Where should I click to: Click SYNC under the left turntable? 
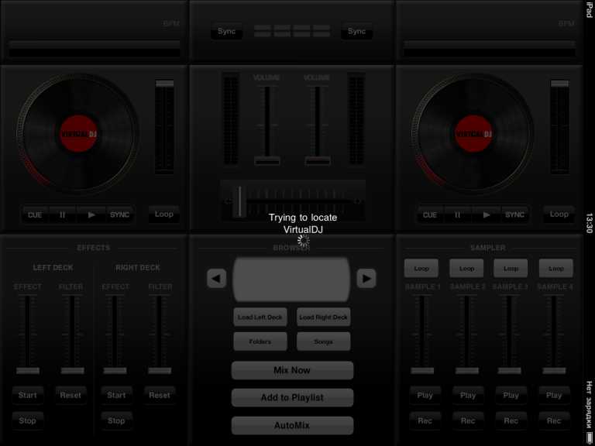[119, 215]
